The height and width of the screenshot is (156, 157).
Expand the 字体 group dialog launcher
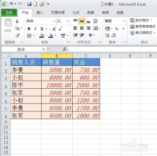point(68,42)
